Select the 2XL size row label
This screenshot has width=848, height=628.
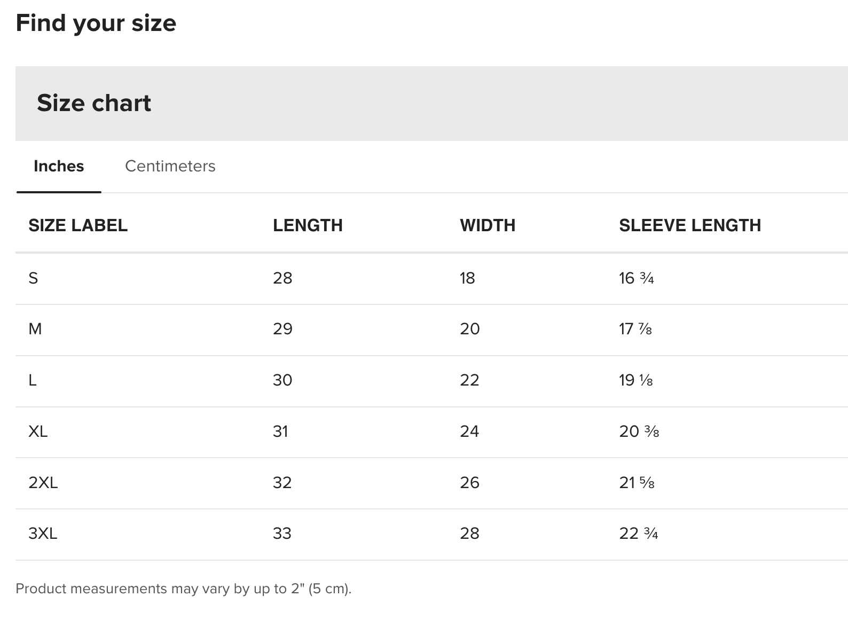pos(43,483)
